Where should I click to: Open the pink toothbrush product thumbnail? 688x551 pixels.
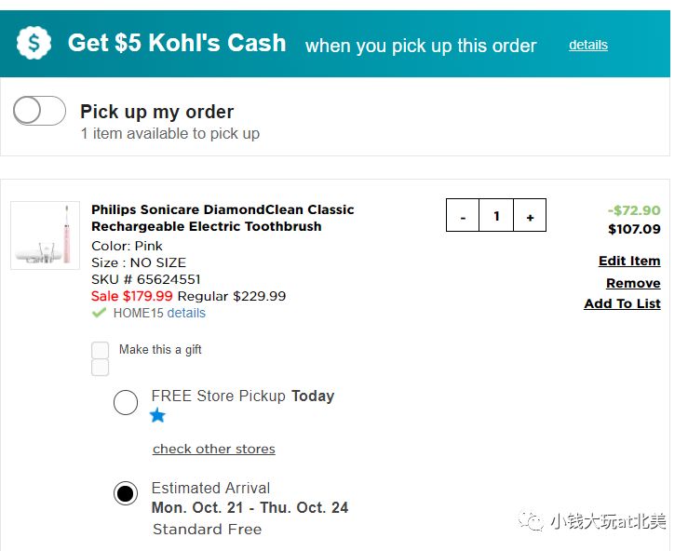45,235
